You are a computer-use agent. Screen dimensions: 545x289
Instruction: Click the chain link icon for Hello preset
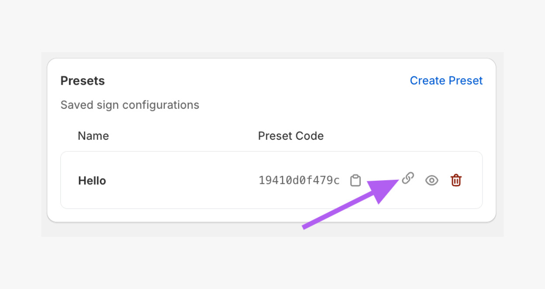pyautogui.click(x=408, y=178)
